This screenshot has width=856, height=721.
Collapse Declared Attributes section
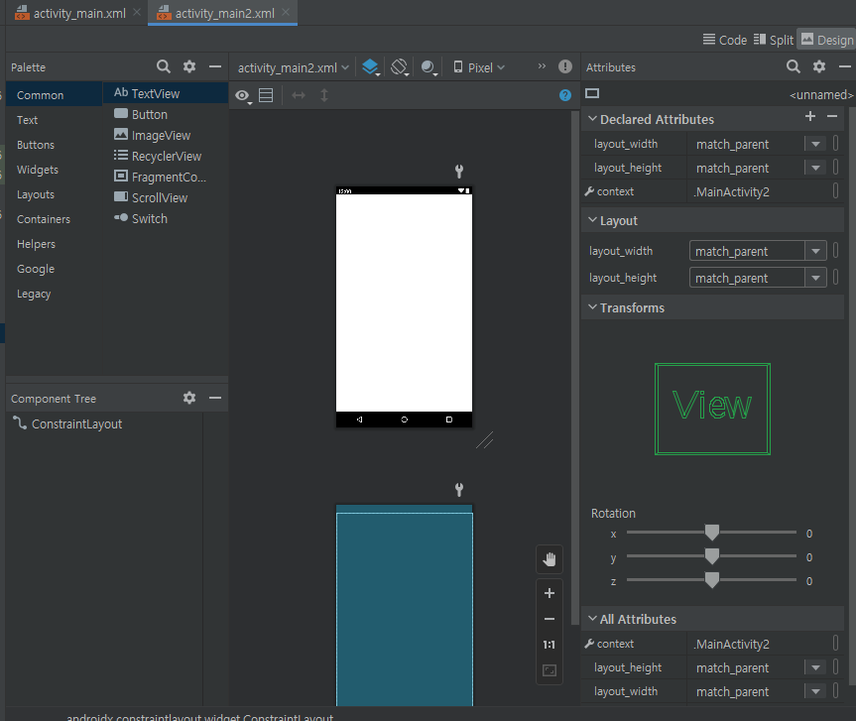[592, 118]
